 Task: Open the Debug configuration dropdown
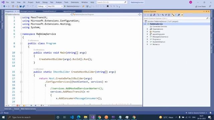[x=42, y=6]
